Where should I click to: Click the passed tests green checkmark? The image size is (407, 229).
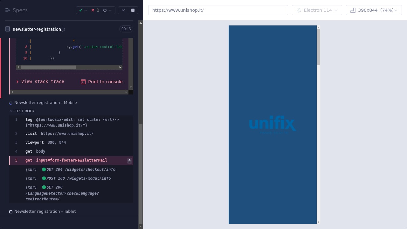click(x=81, y=10)
